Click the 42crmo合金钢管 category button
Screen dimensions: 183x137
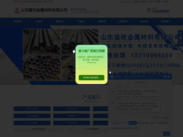pyautogui.click(x=32, y=123)
